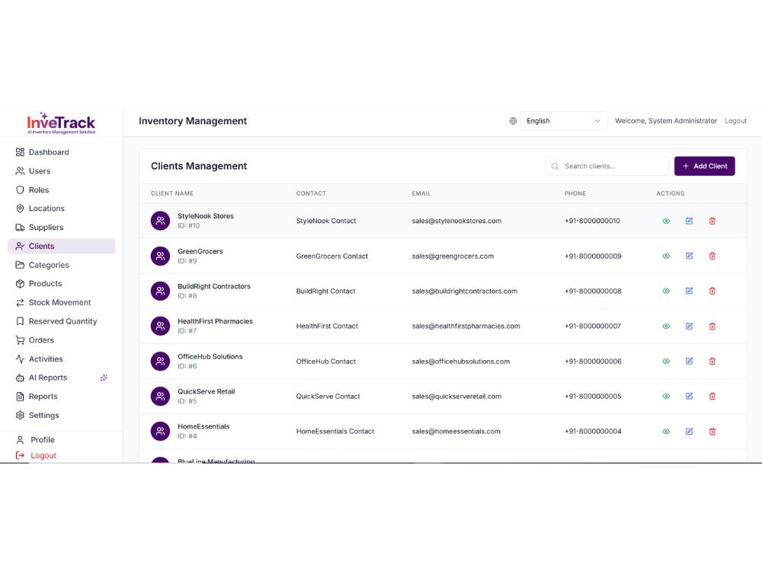Viewport: 762px width, 571px height.
Task: Click sales@officehubsolutions.com email
Action: coord(461,361)
